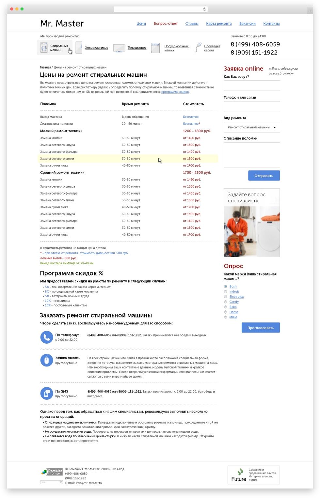Open the Вопрос-ответ menu item
320x498 pixels.
point(166,23)
